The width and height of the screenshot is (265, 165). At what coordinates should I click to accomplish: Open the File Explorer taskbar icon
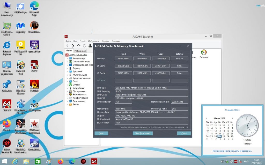coord(26,161)
